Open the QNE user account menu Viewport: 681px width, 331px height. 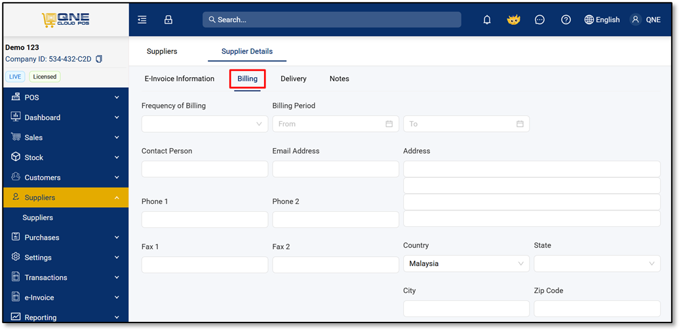point(646,20)
